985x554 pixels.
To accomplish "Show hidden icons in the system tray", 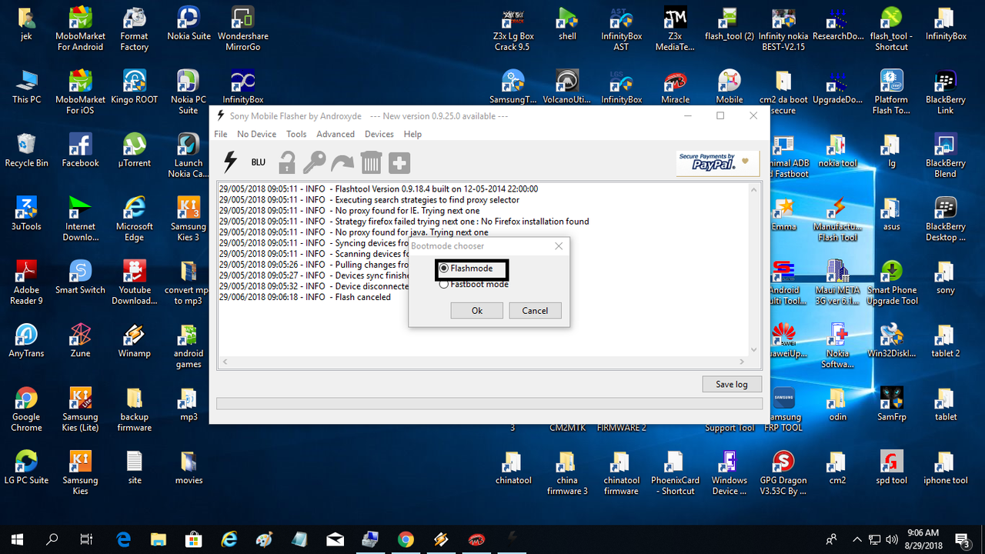I will [857, 539].
